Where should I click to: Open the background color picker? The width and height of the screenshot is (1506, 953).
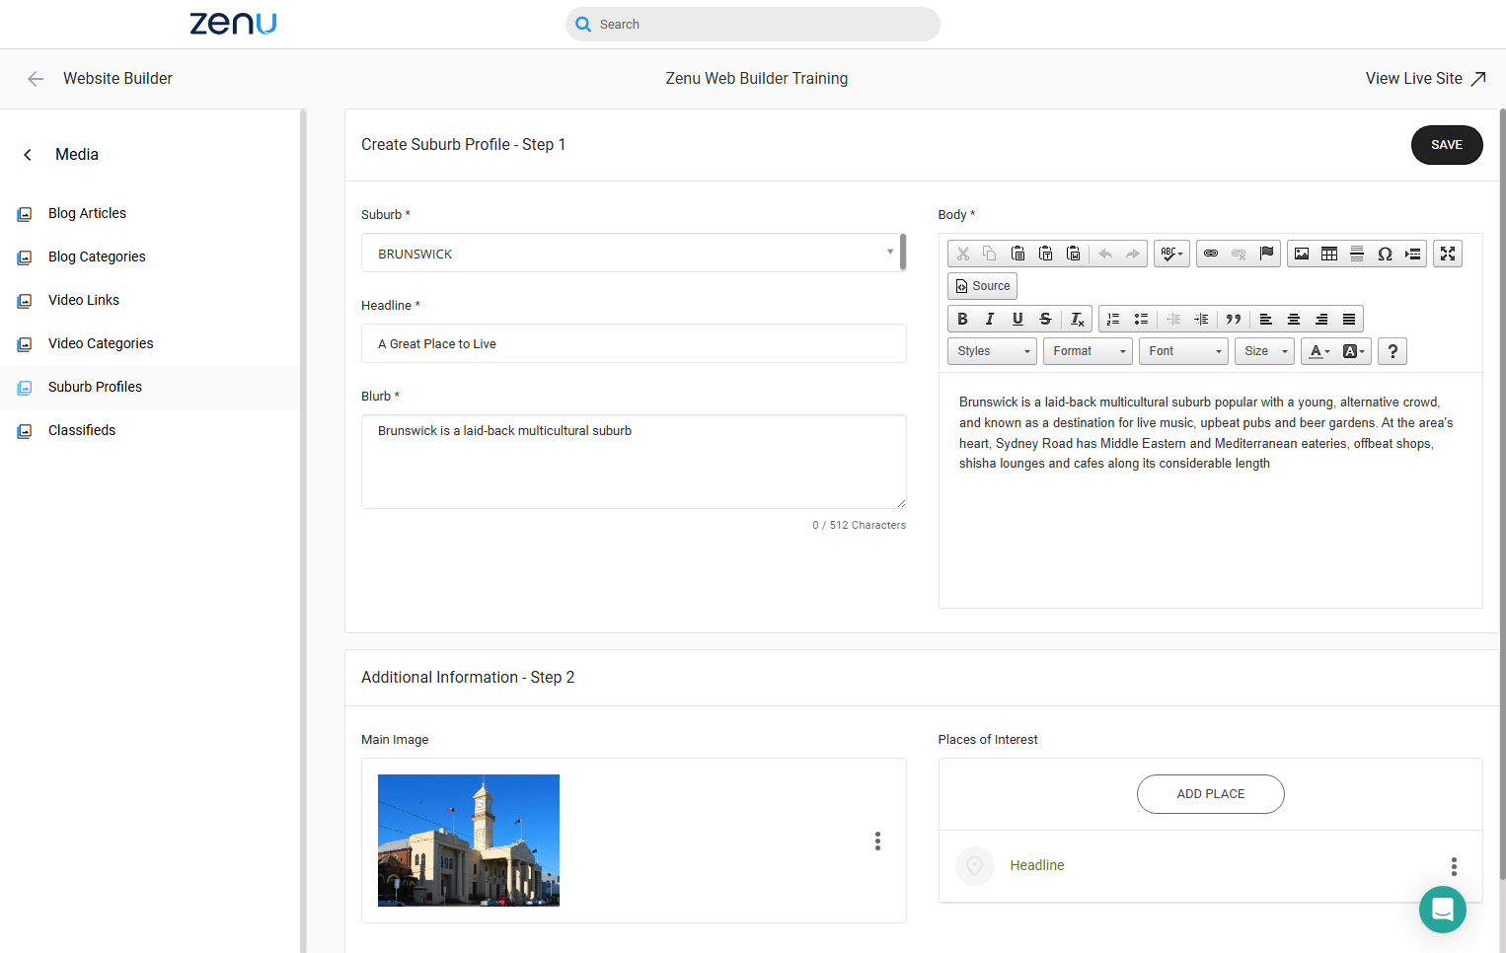coord(1353,351)
